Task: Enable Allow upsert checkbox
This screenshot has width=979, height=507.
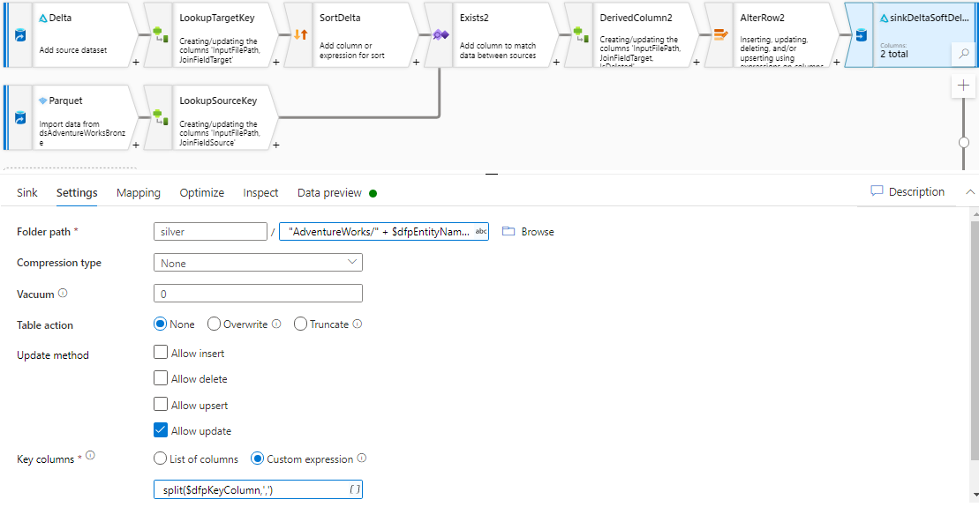Action: tap(161, 404)
